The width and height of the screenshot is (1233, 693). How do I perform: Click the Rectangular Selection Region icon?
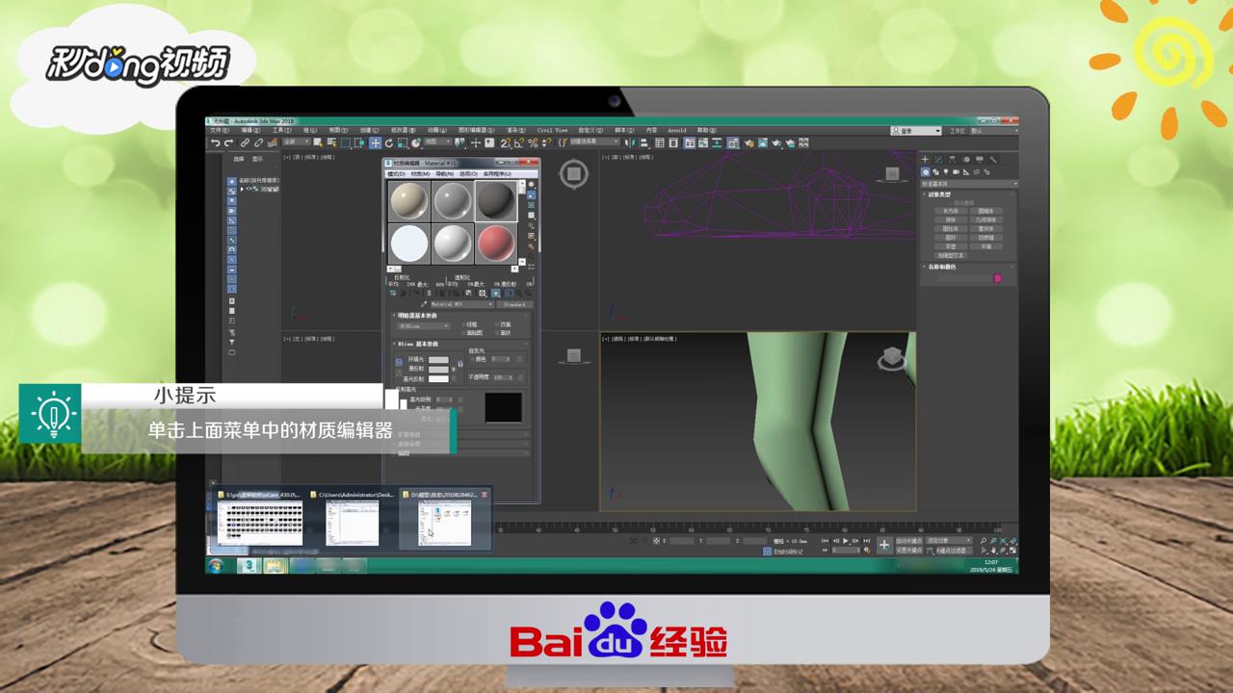coord(345,142)
